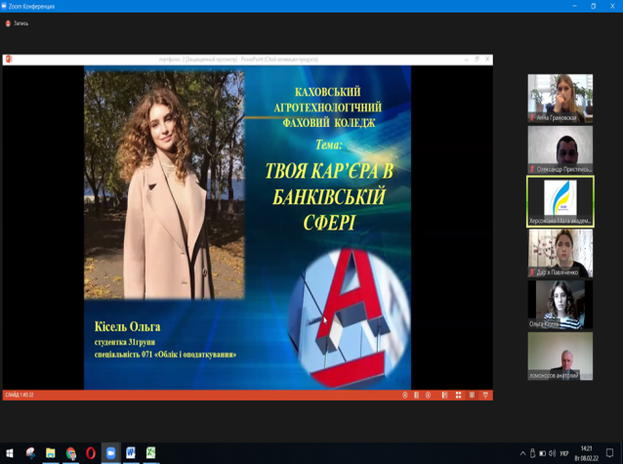
Task: Open the volume speaker tray icon
Action: [x=553, y=453]
